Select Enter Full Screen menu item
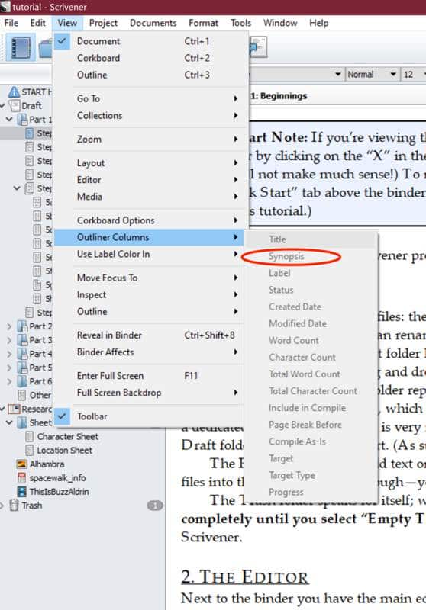 [150, 376]
